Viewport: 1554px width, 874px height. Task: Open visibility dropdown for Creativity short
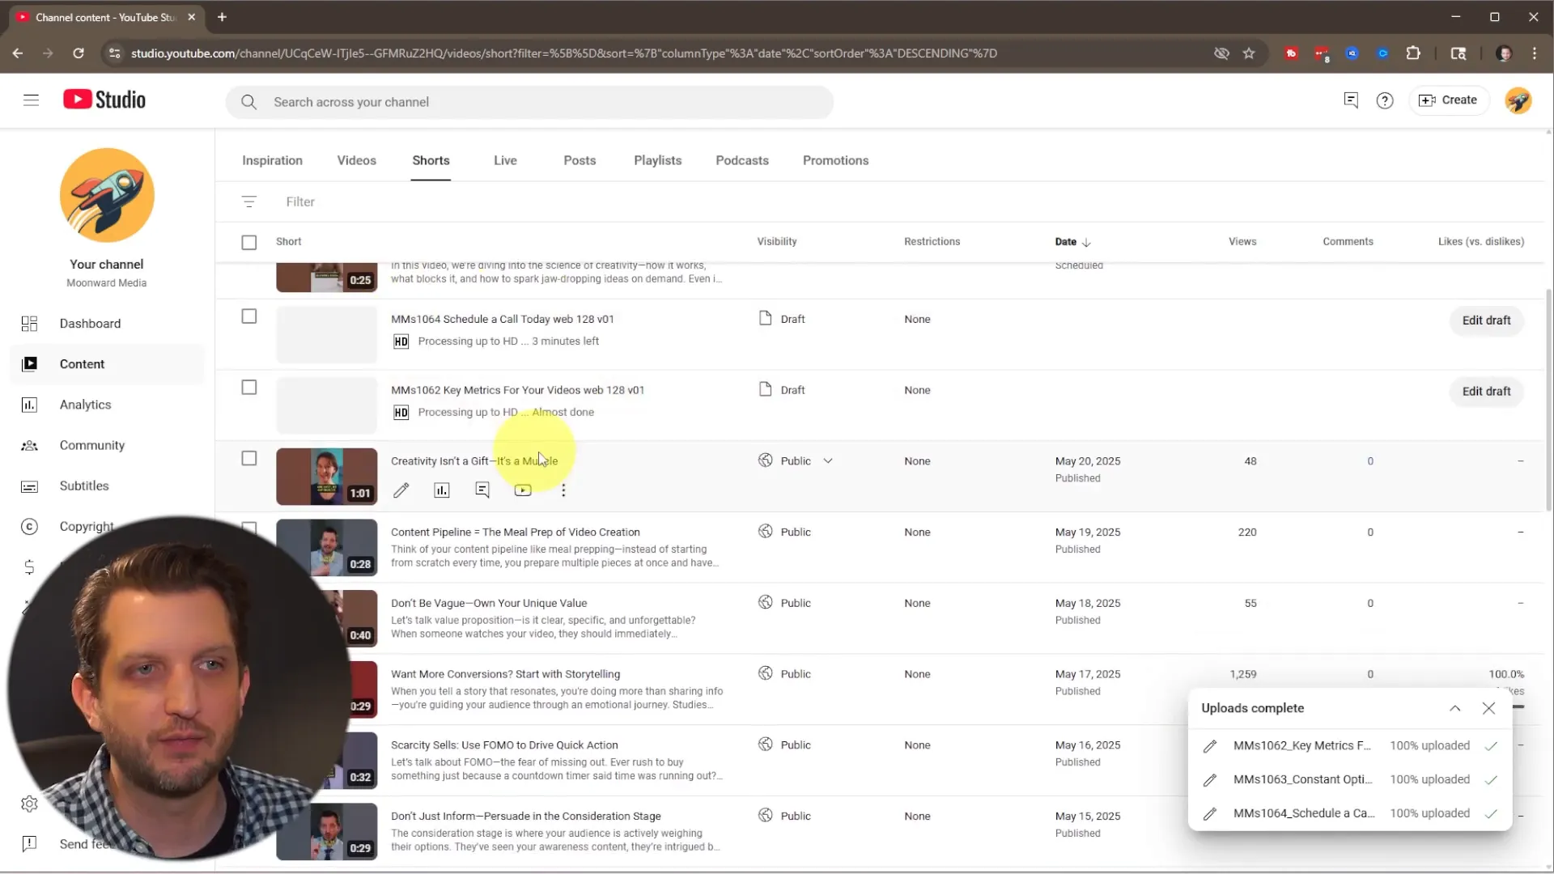(828, 461)
